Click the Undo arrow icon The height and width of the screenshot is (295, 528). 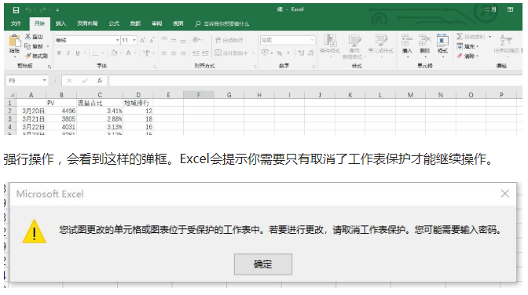click(x=28, y=10)
